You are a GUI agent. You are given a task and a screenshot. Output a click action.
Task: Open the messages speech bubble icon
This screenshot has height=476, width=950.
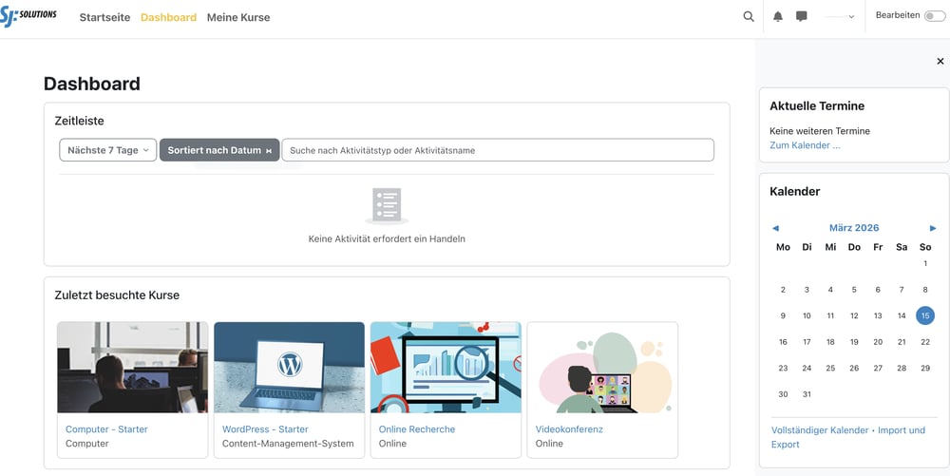pyautogui.click(x=802, y=16)
